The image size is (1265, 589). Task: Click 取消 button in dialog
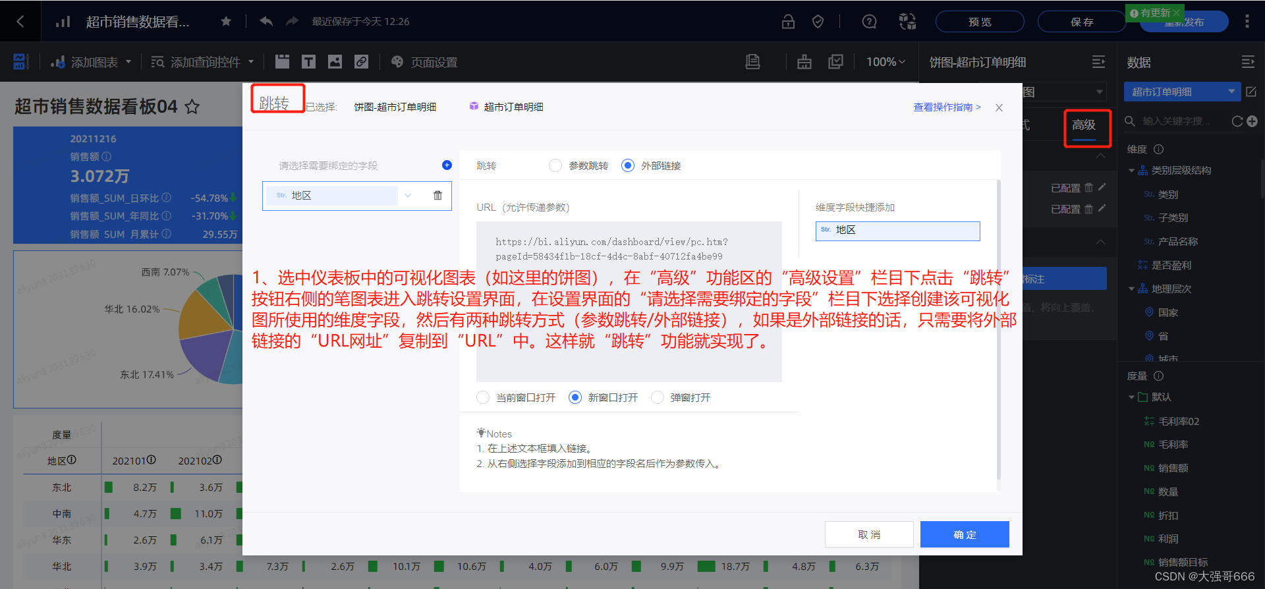pyautogui.click(x=869, y=534)
